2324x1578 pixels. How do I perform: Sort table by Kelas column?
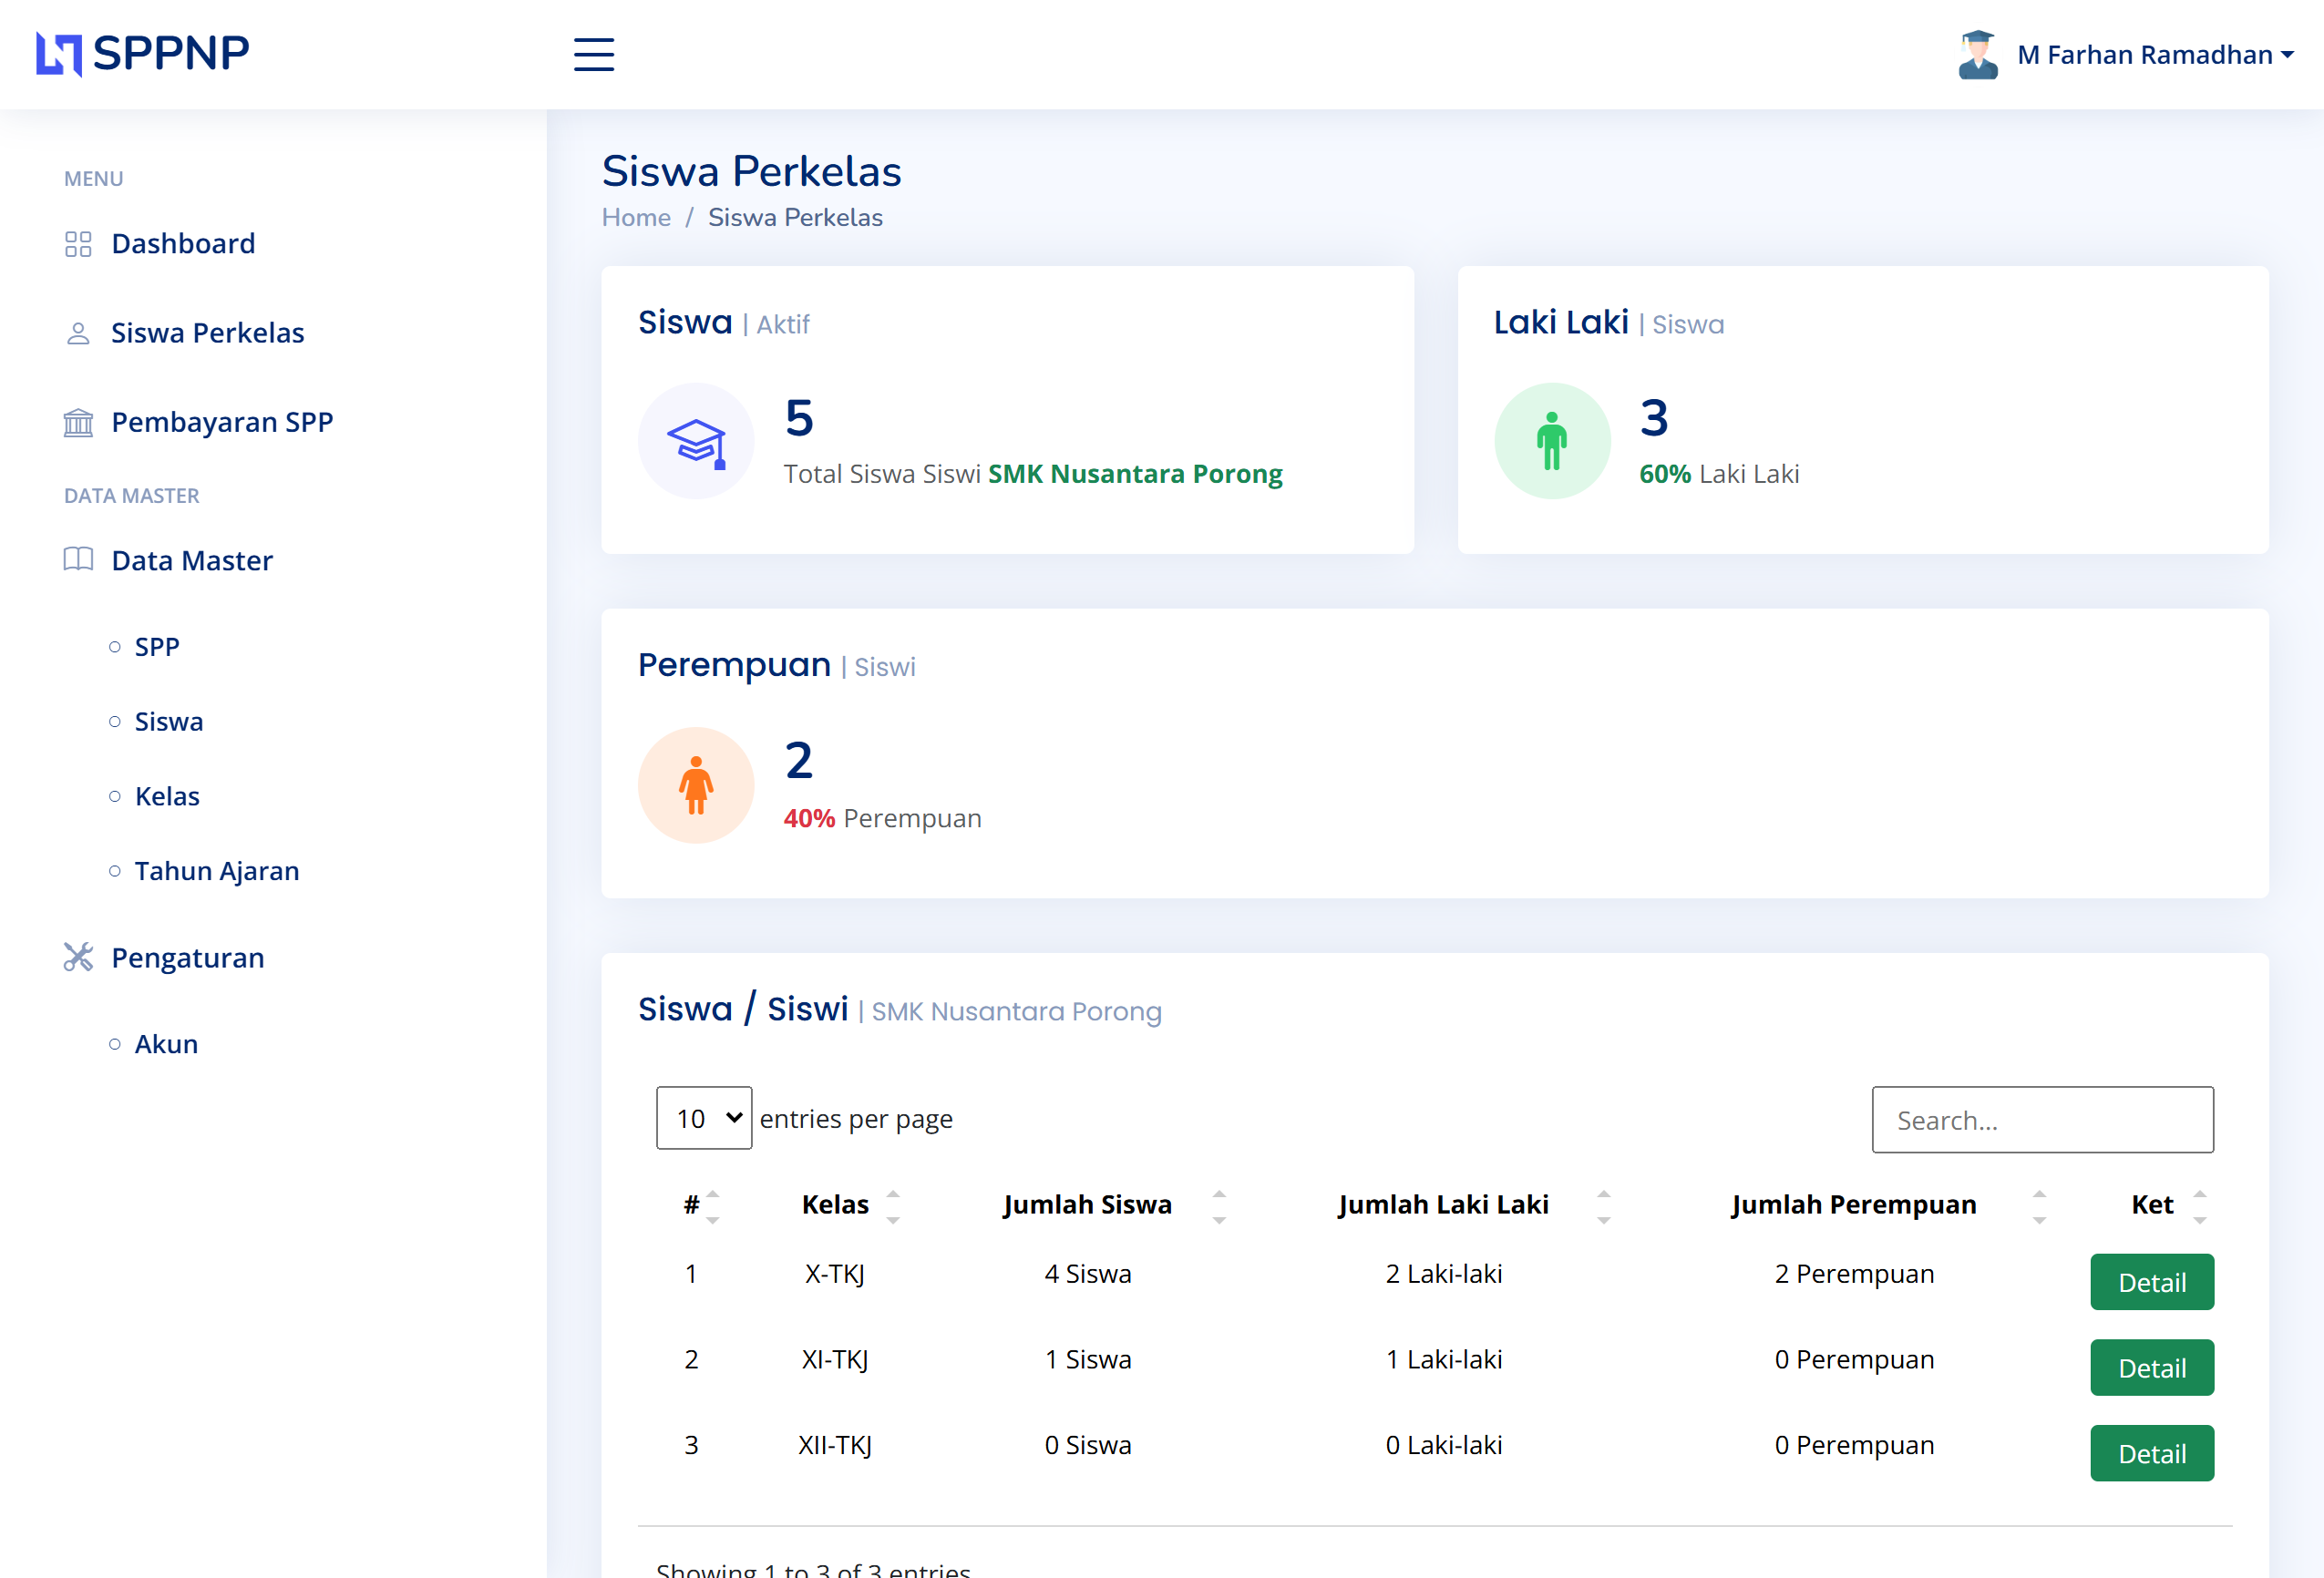pyautogui.click(x=835, y=1205)
